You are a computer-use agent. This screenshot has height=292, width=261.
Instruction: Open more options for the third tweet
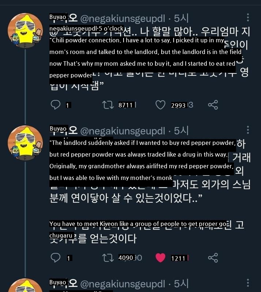pos(248,283)
